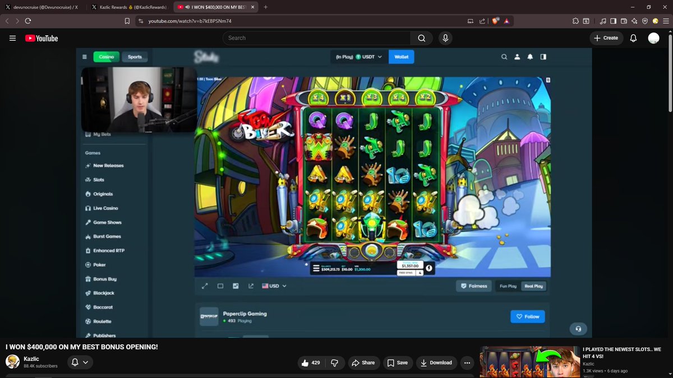Screen dimensions: 673x378
Task: Share the video with Share button
Action: click(363, 363)
